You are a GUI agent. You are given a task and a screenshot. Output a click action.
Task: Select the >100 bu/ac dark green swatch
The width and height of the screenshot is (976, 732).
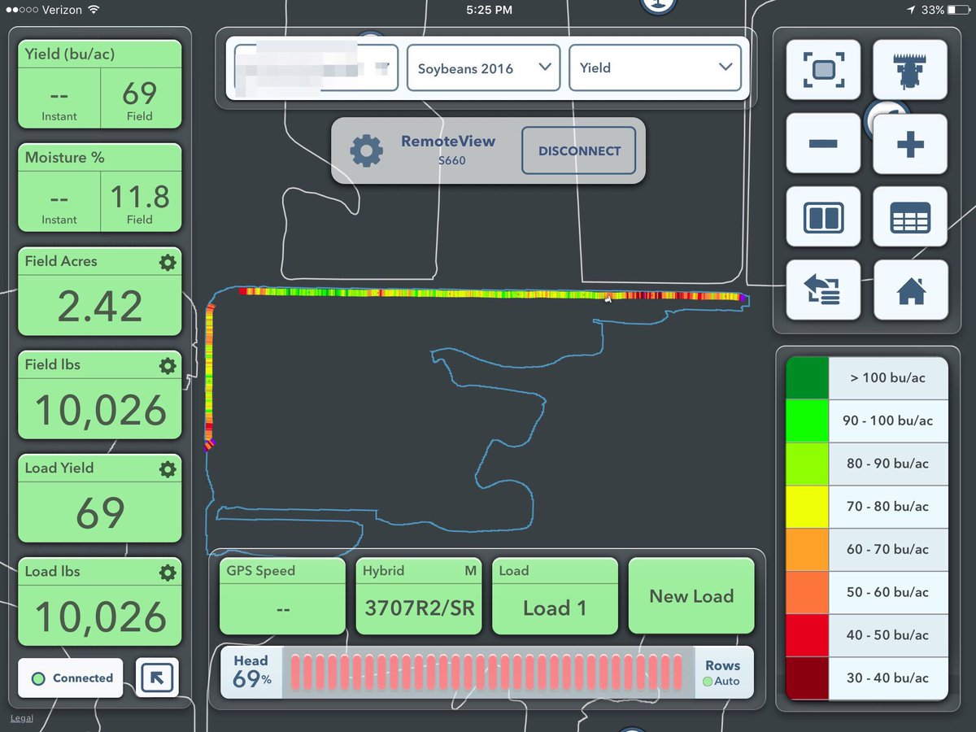pyautogui.click(x=808, y=378)
